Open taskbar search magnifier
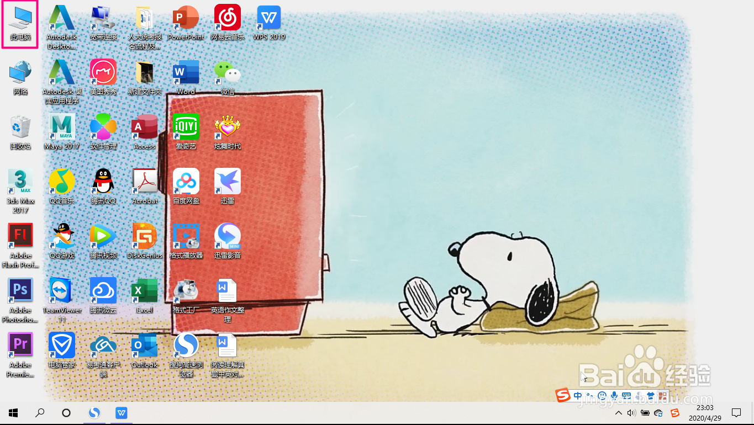 click(40, 412)
